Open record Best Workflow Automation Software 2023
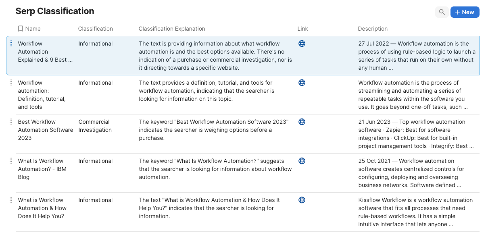 (x=46, y=130)
